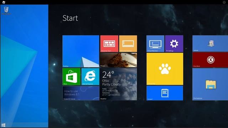Open the How to use Windows 8.1 tile
The height and width of the screenshot is (128, 228).
coord(81,93)
